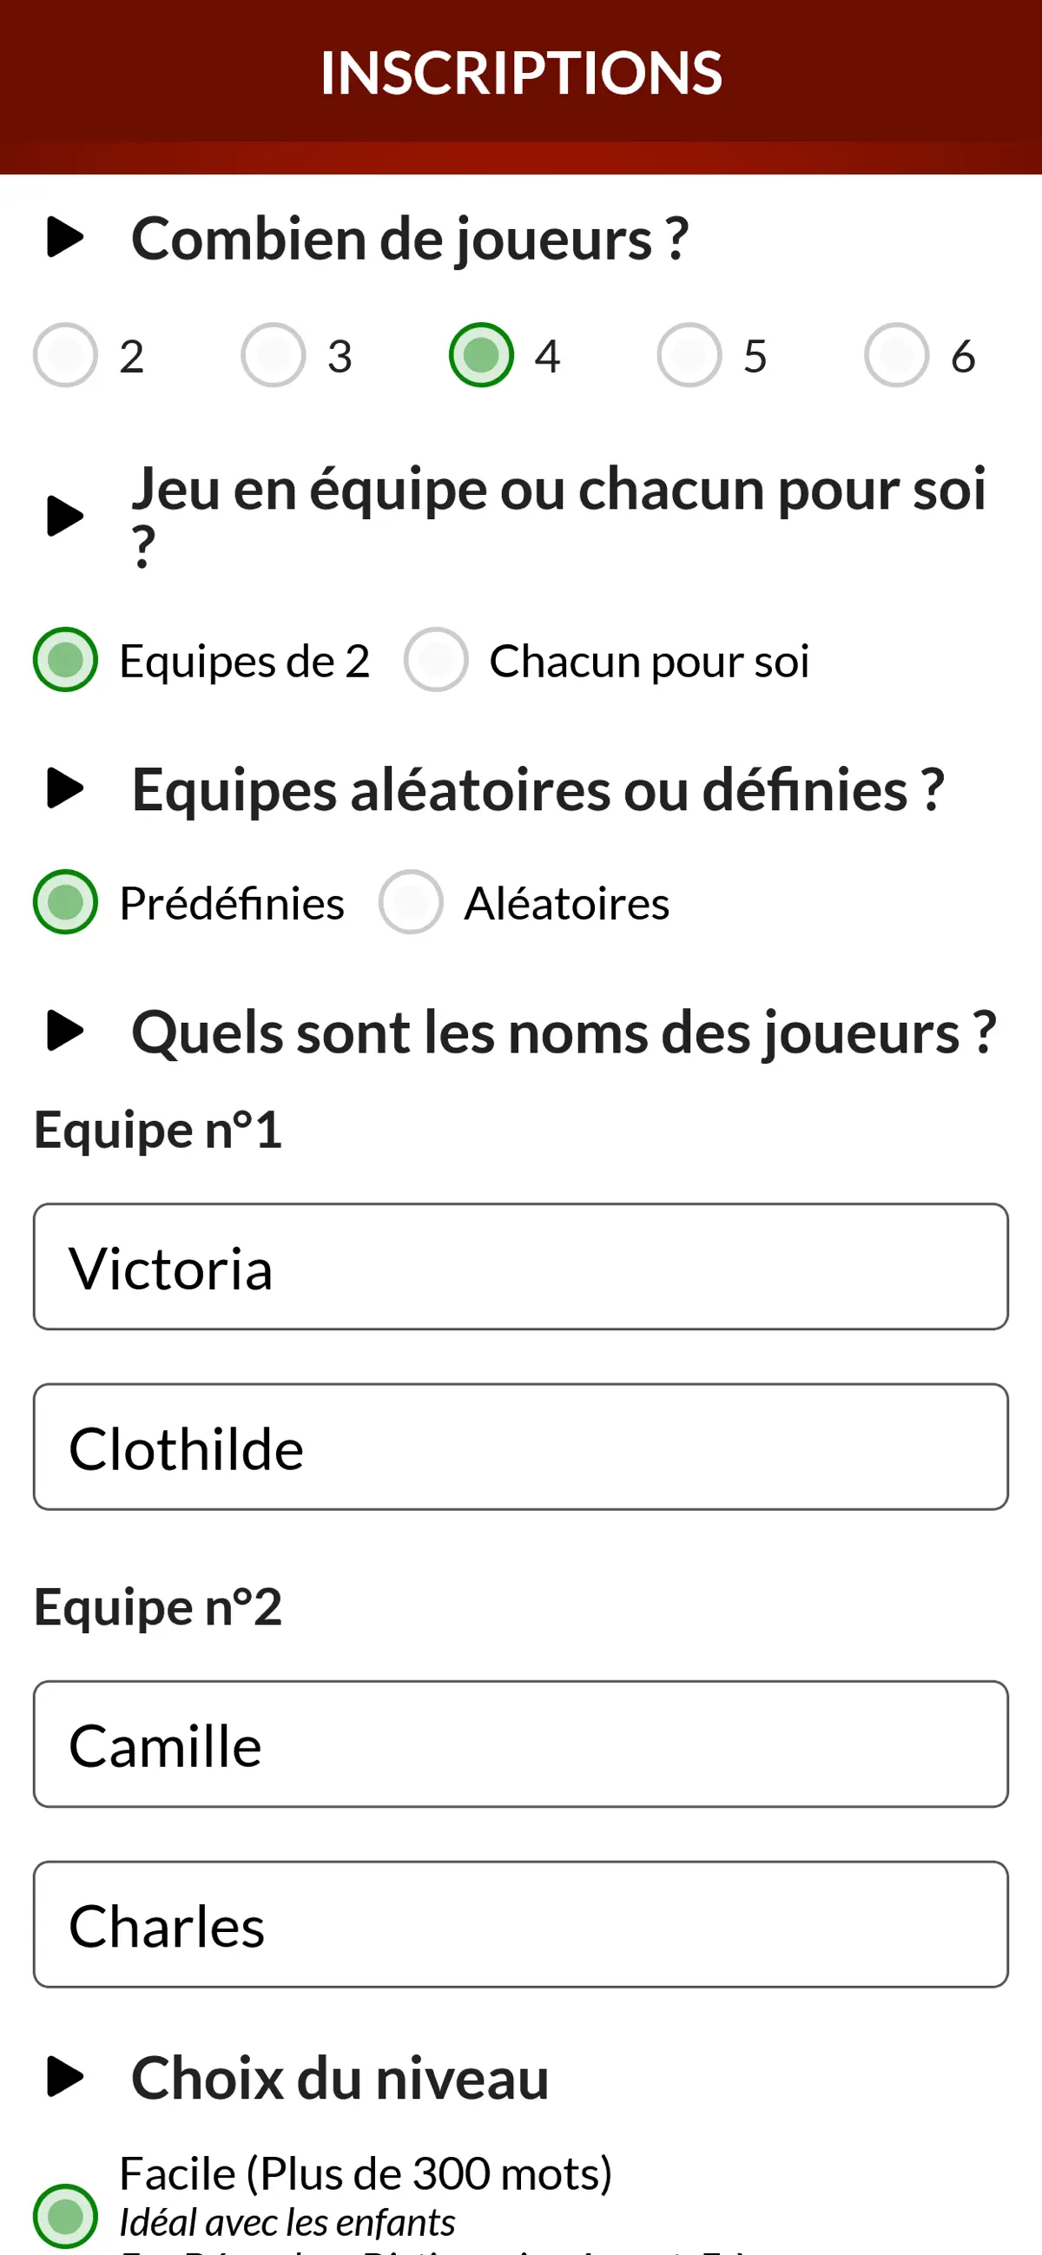The width and height of the screenshot is (1042, 2255).
Task: Click the triangle beside Equipes aléatoires ou définies
Action: 65,788
